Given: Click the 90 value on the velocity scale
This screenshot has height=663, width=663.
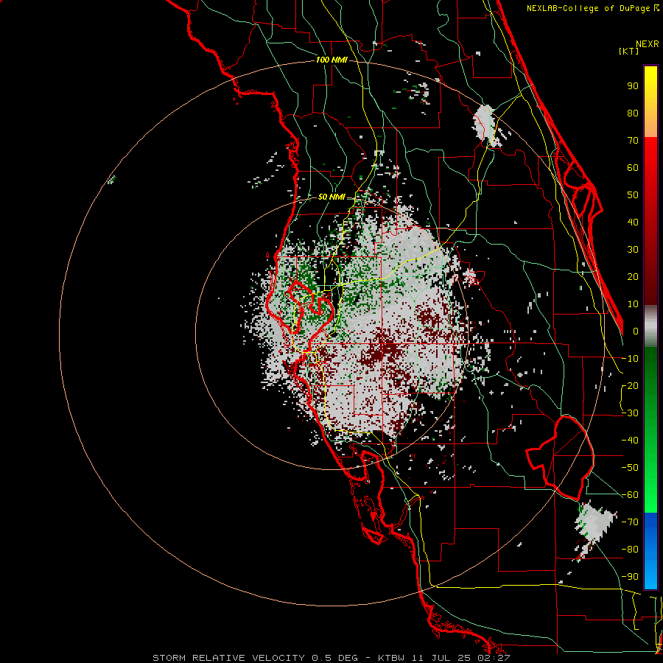Looking at the screenshot, I should (633, 86).
